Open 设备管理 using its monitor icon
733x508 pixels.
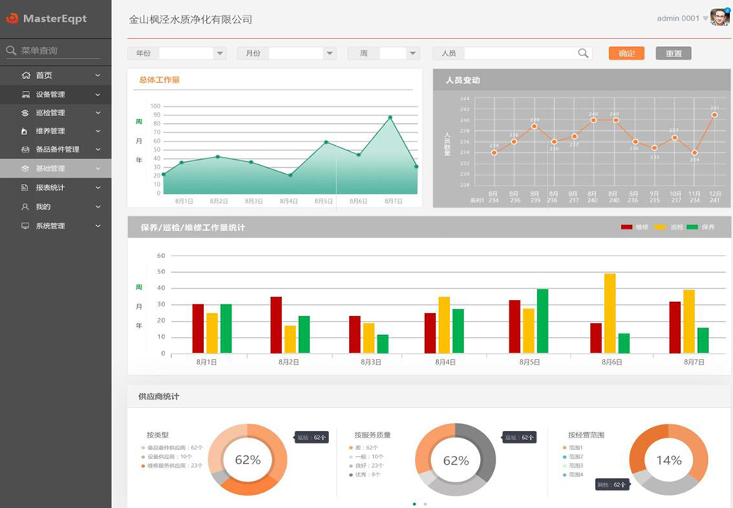(x=25, y=94)
